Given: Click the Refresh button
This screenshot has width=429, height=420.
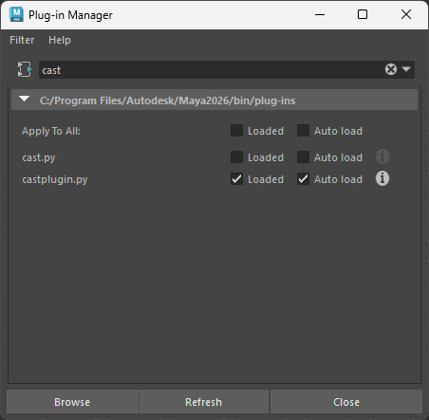Looking at the screenshot, I should 203,402.
